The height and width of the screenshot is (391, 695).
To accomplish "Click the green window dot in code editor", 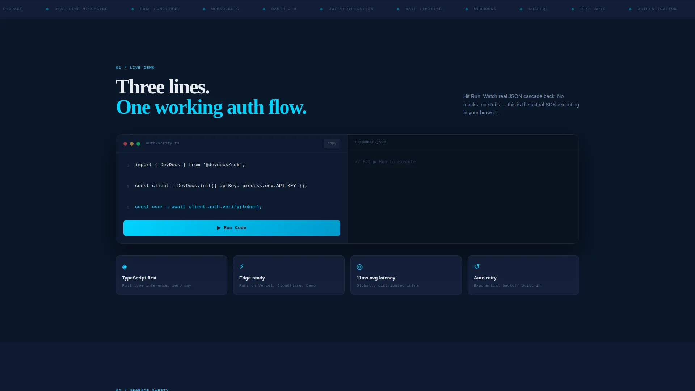I will 138,144.
